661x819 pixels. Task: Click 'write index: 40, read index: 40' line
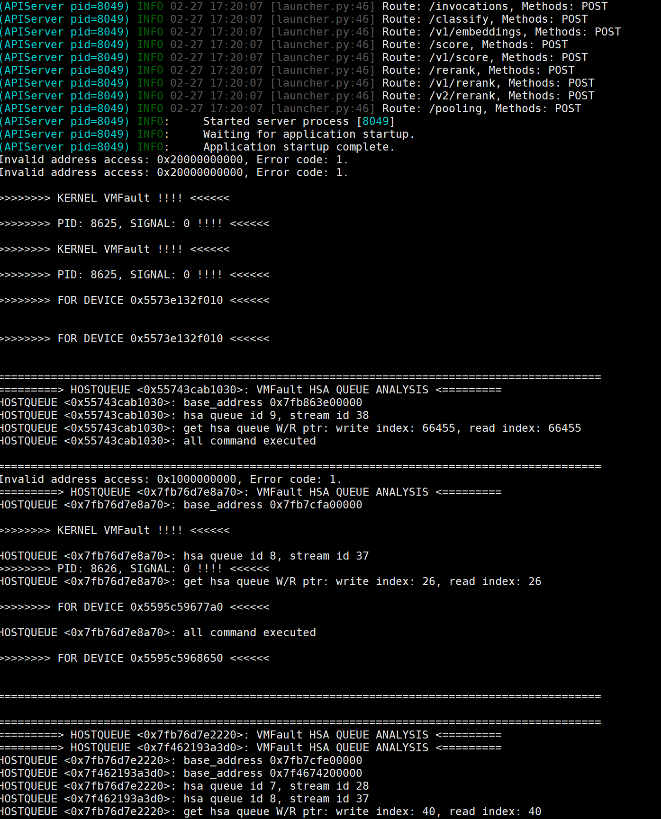[x=271, y=811]
